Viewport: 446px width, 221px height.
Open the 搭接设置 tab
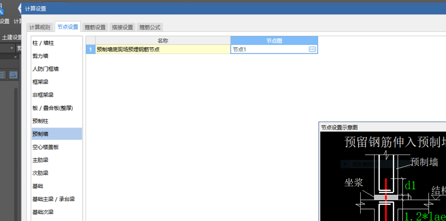[122, 27]
